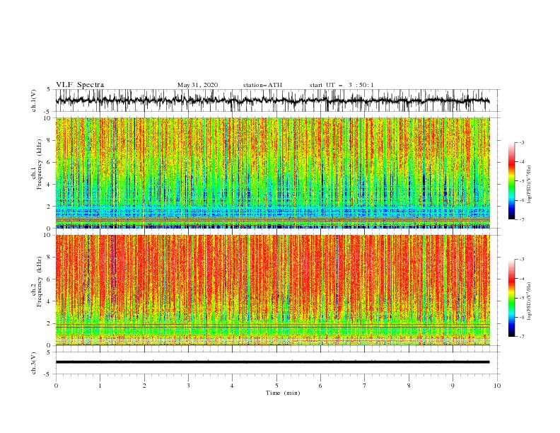The width and height of the screenshot is (560, 433).
Task: Click the "-3" label on upper colorbar
Action: point(522,142)
